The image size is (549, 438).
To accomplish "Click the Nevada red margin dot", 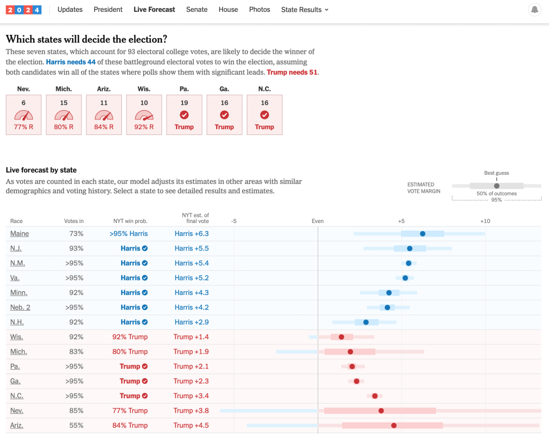I will click(x=381, y=411).
